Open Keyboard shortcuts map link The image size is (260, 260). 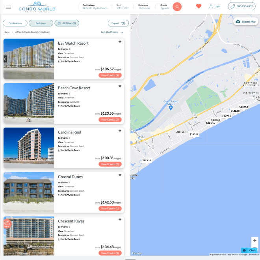coord(218,254)
